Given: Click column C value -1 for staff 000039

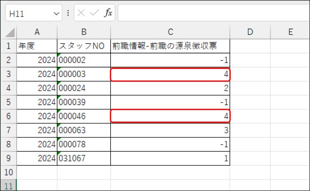Looking at the screenshot, I should [170, 102].
